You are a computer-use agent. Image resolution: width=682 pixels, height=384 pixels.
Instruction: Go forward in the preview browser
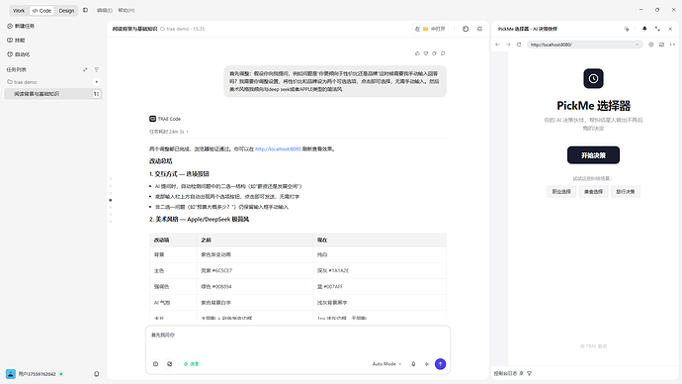coord(508,45)
